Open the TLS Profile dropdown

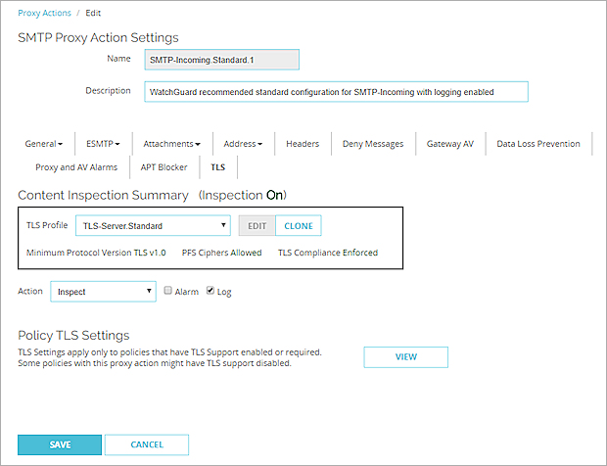point(154,226)
